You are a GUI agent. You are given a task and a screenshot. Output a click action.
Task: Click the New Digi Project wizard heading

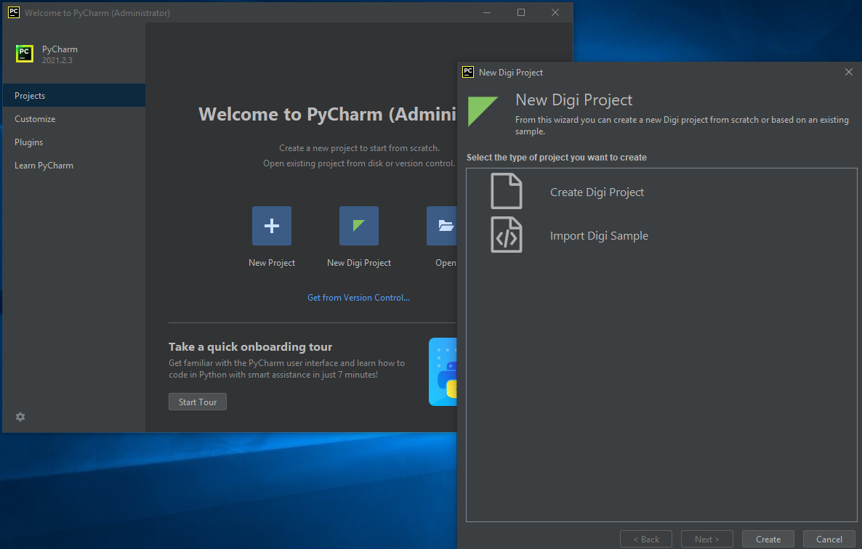574,100
